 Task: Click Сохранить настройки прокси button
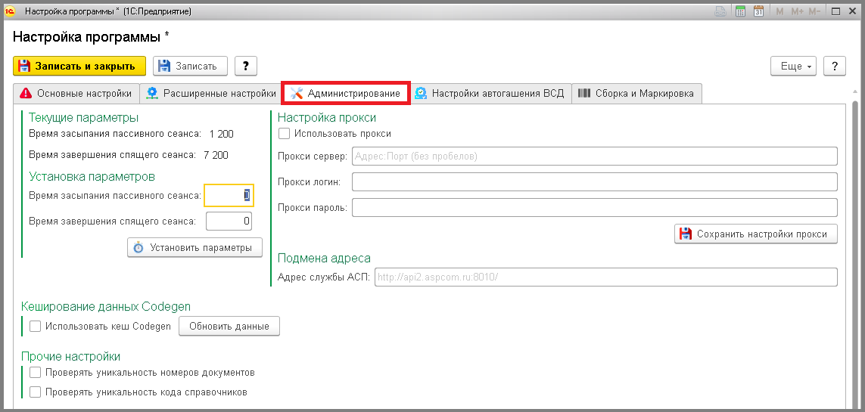click(756, 234)
